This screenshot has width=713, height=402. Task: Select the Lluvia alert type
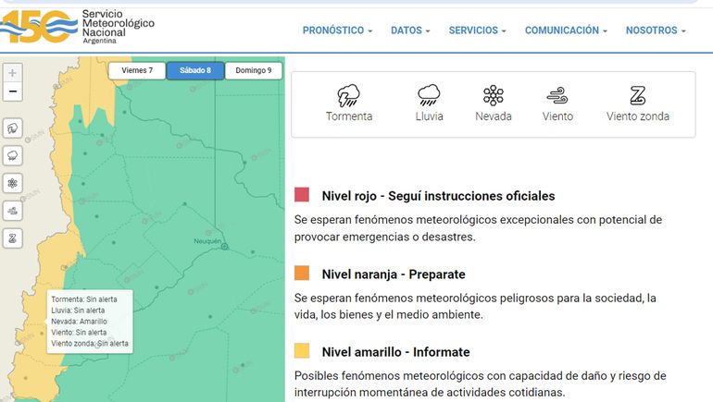click(x=429, y=104)
